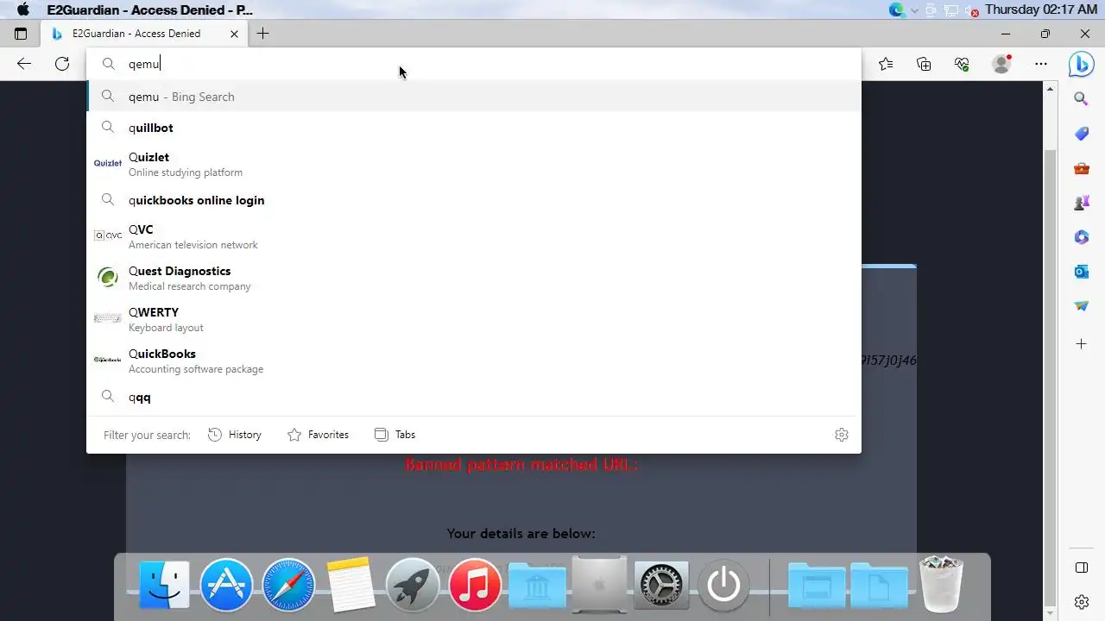Image resolution: width=1105 pixels, height=621 pixels.
Task: Select the Quest Diagnostics suggestion
Action: tap(474, 278)
